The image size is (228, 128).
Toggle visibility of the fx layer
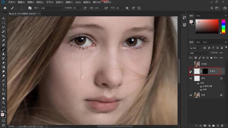tap(191, 79)
